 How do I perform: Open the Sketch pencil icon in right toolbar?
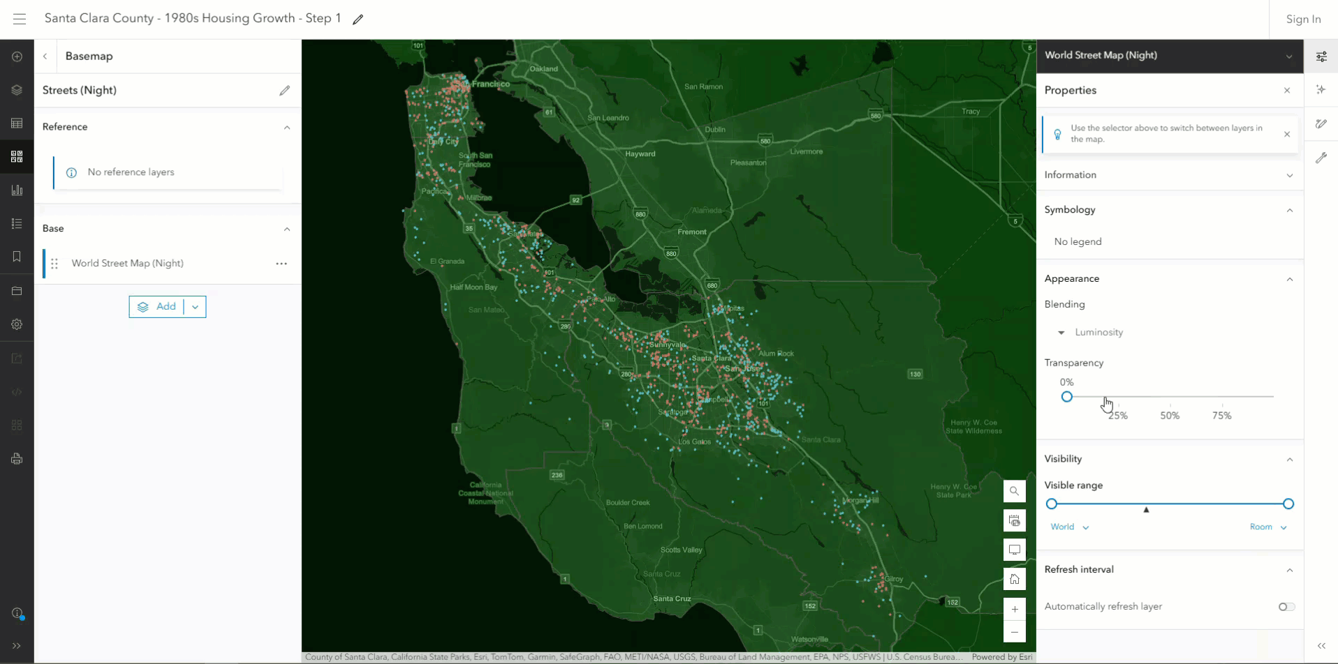pyautogui.click(x=1321, y=123)
